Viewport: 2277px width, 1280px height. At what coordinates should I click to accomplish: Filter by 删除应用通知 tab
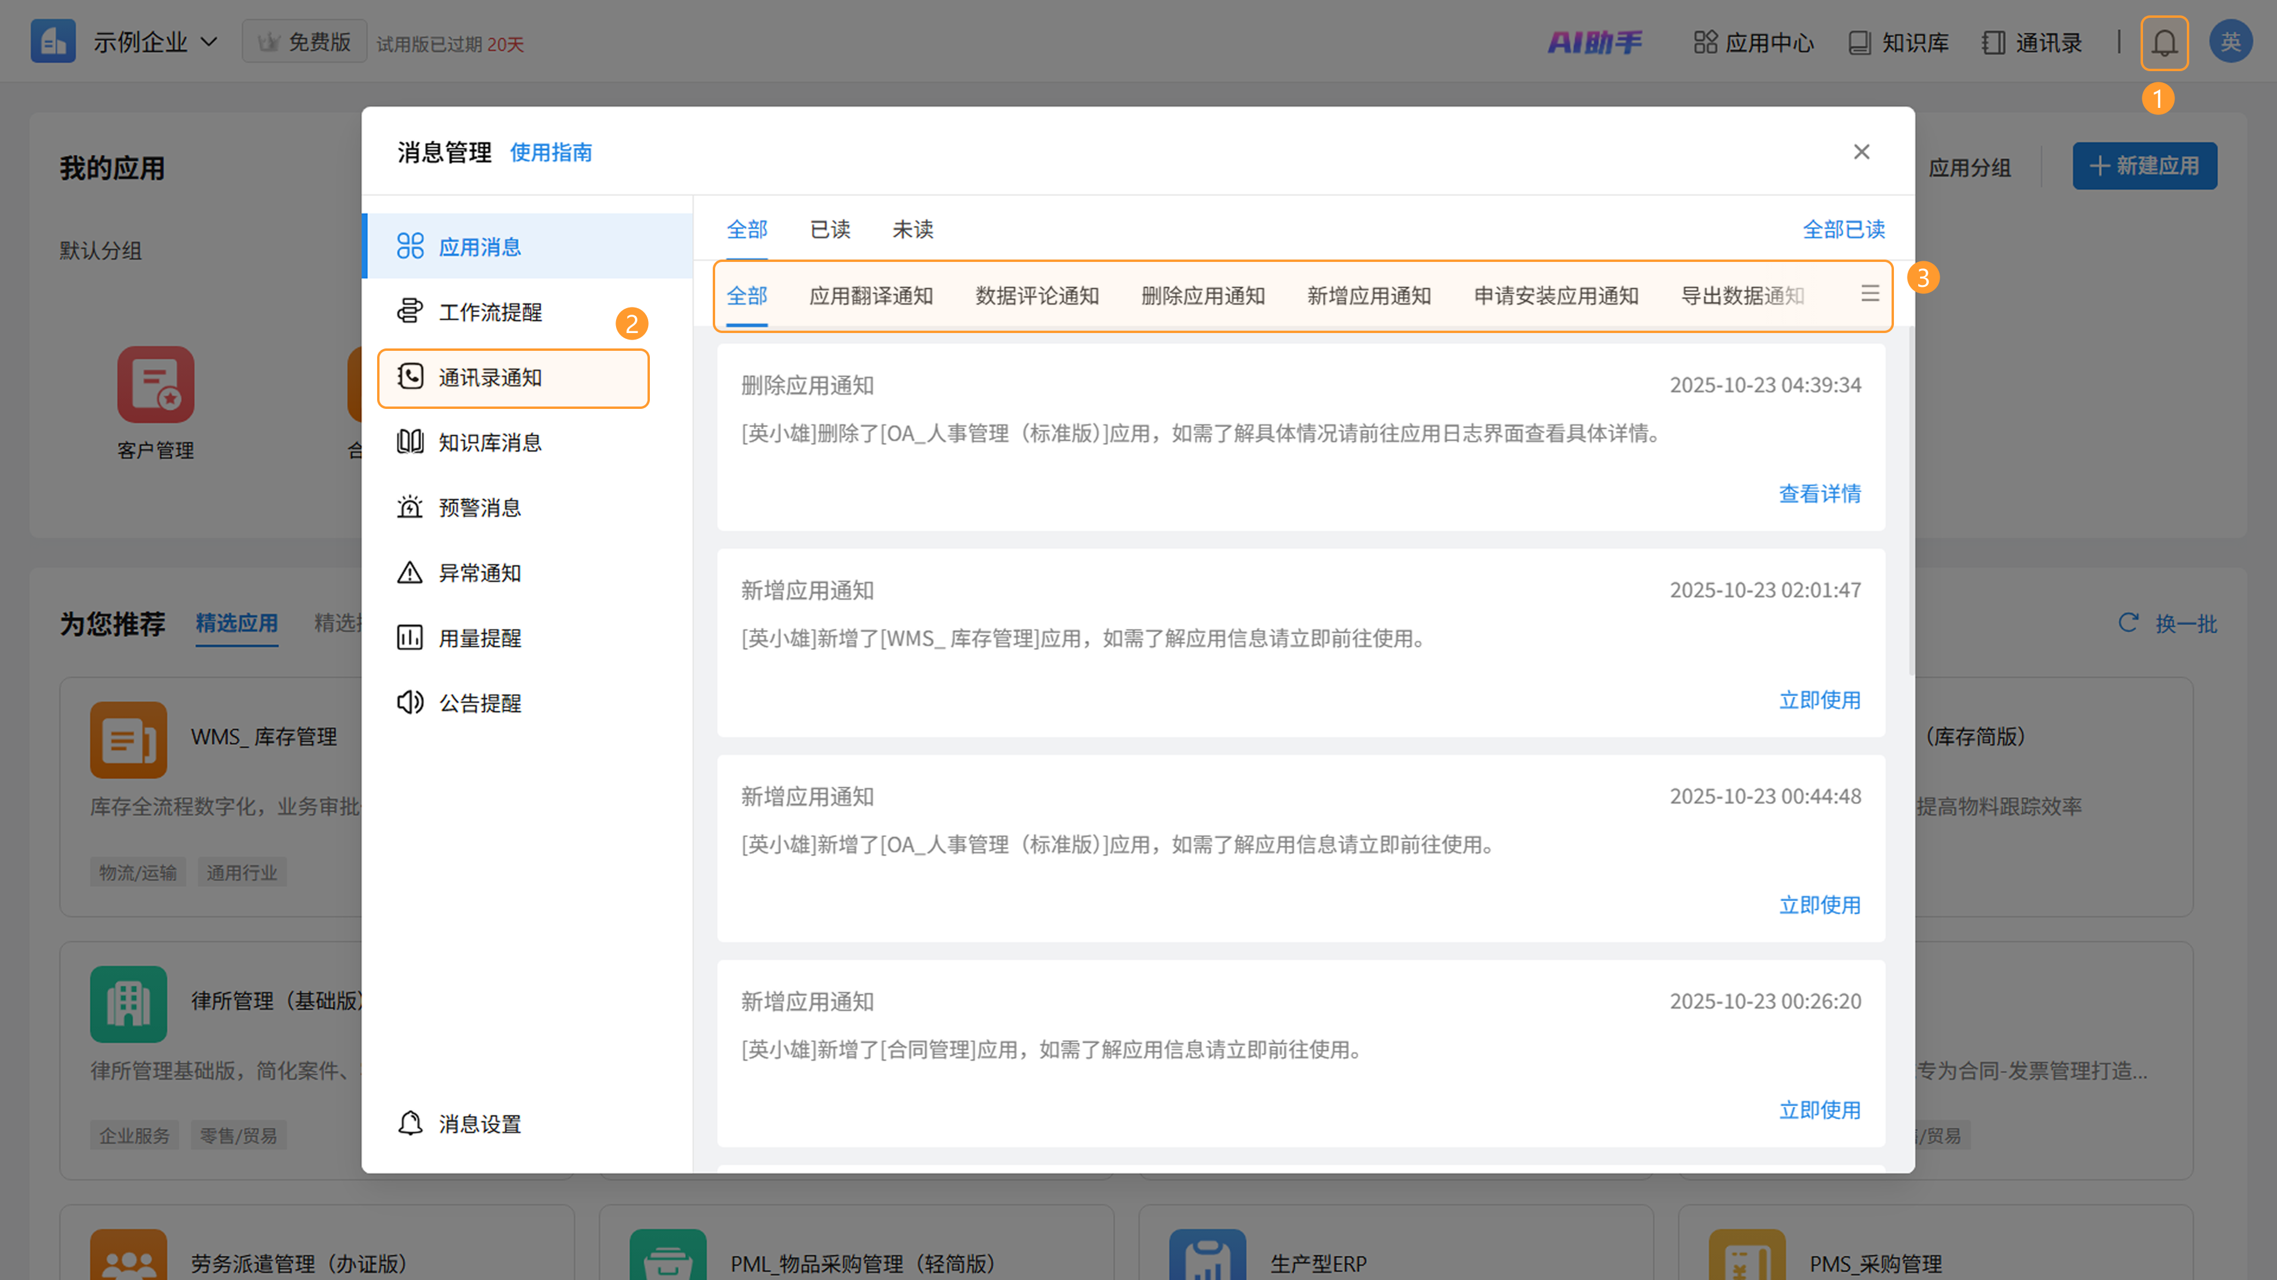(x=1202, y=296)
